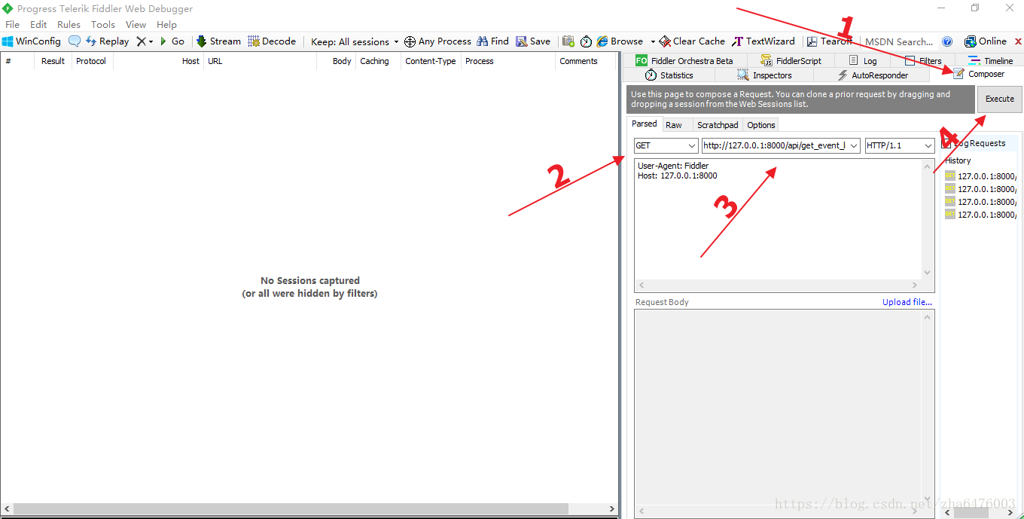Switch to Inspectors tab
Screen dimensions: 1024x519
764,75
